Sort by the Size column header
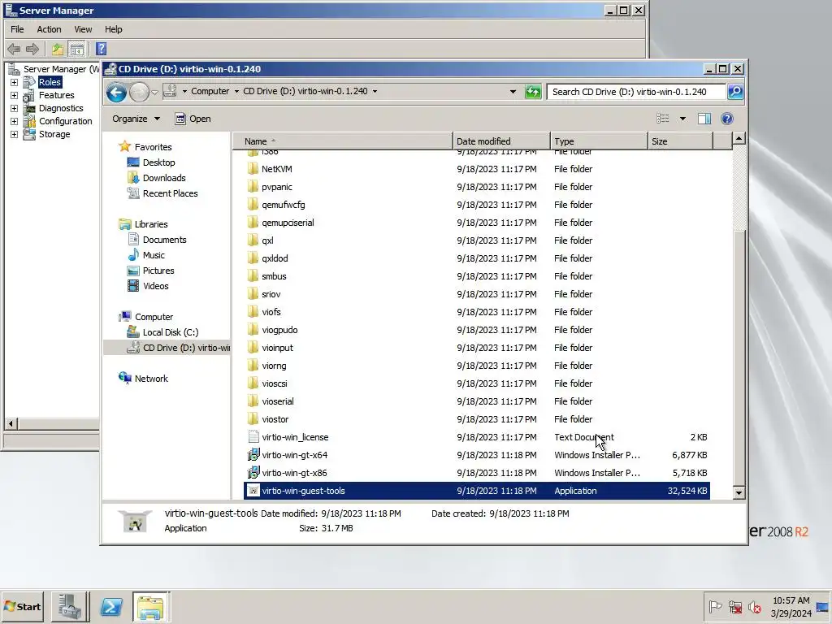This screenshot has height=624, width=832. [x=680, y=141]
